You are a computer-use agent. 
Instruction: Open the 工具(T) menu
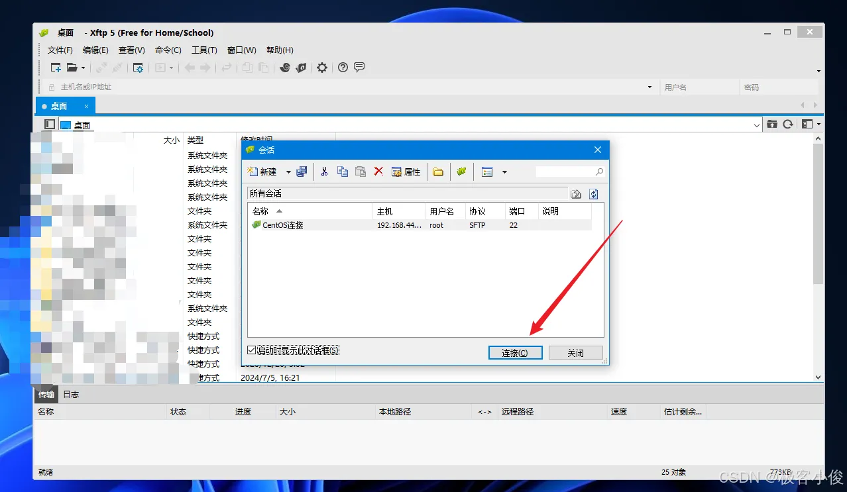pyautogui.click(x=204, y=50)
